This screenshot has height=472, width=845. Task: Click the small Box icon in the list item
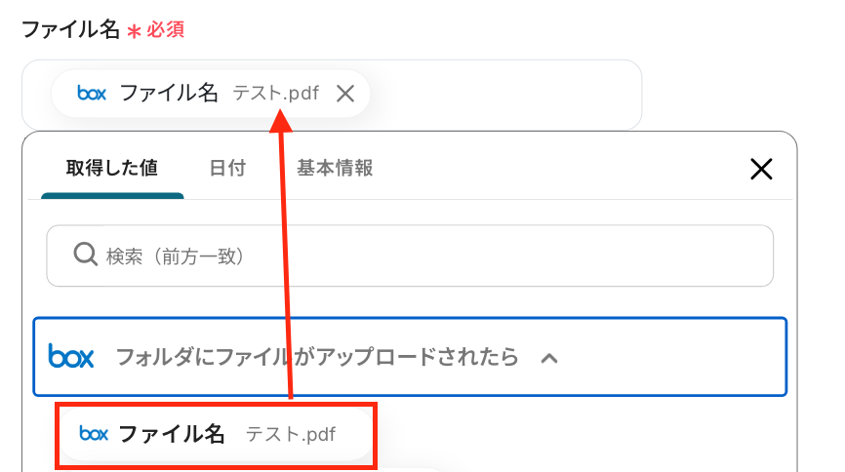click(94, 434)
